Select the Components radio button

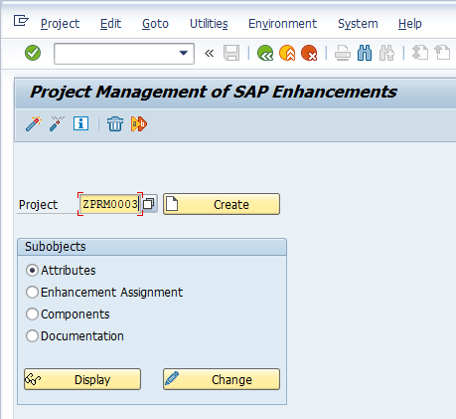point(32,314)
